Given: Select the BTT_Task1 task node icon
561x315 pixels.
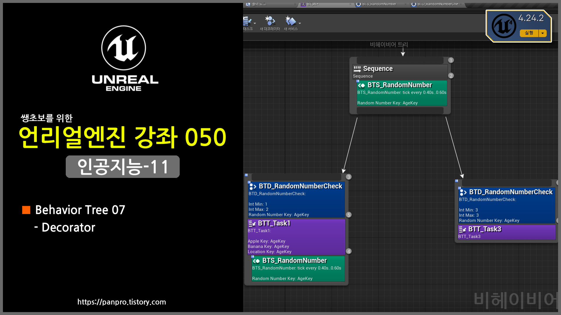Looking at the screenshot, I should click(x=252, y=224).
